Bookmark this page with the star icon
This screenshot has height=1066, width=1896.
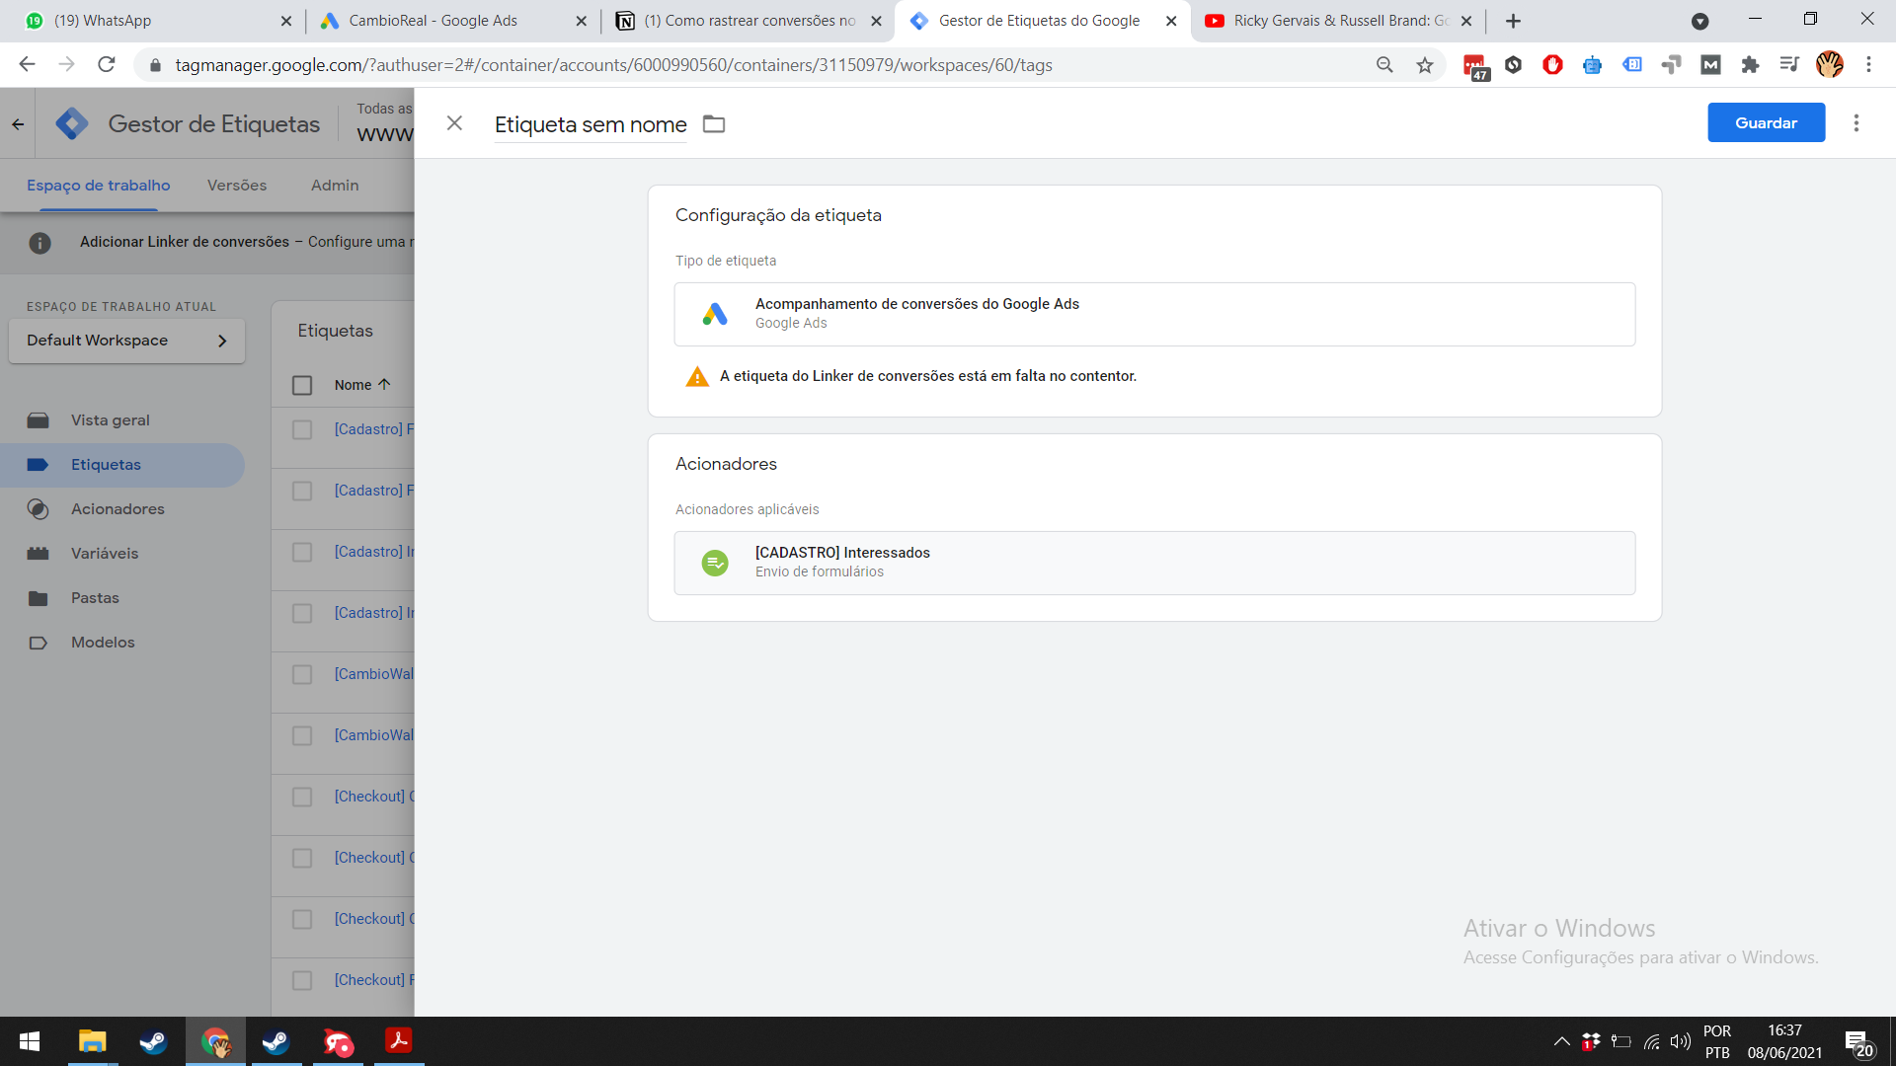point(1424,65)
